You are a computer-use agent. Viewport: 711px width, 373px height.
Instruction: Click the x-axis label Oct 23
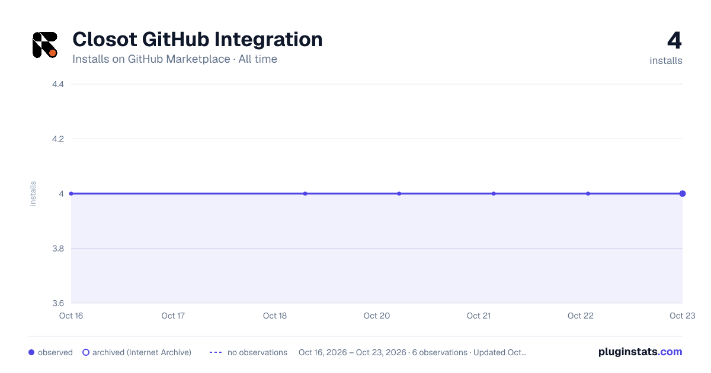(682, 316)
